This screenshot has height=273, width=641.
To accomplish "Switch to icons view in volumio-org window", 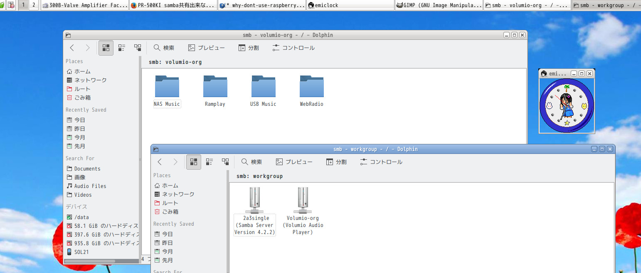I will pos(106,48).
